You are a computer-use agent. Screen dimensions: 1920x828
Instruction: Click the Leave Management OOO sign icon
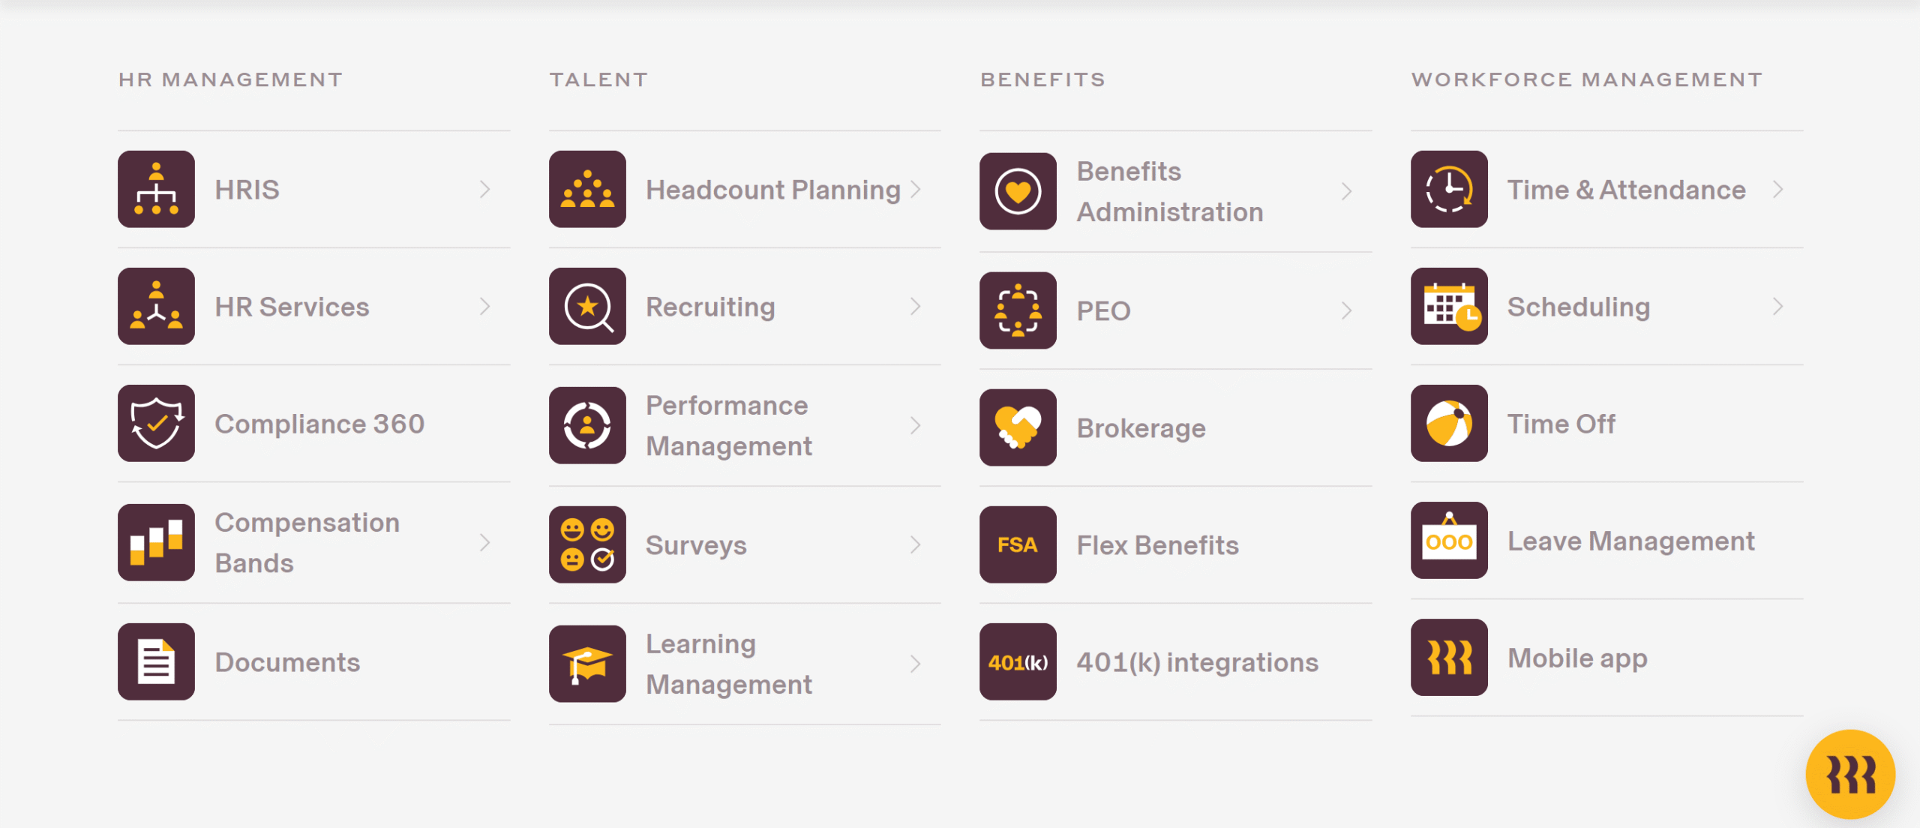click(x=1449, y=540)
